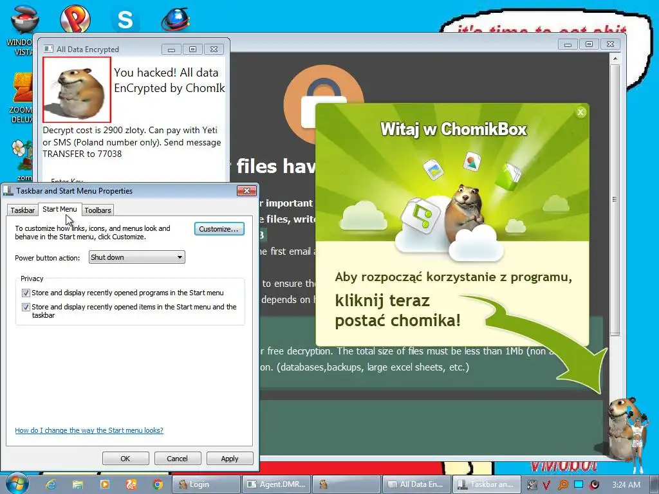The height and width of the screenshot is (494, 659).
Task: Open the Start menu looks help link
Action: 89,430
